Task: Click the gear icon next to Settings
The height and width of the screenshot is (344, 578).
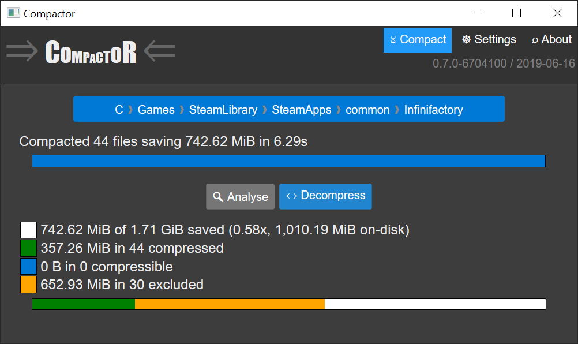Action: (x=466, y=39)
